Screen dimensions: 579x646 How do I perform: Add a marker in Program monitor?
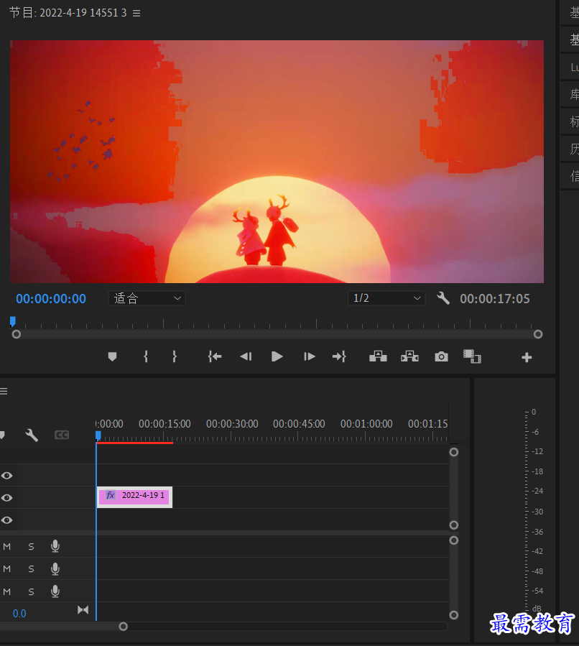(112, 356)
